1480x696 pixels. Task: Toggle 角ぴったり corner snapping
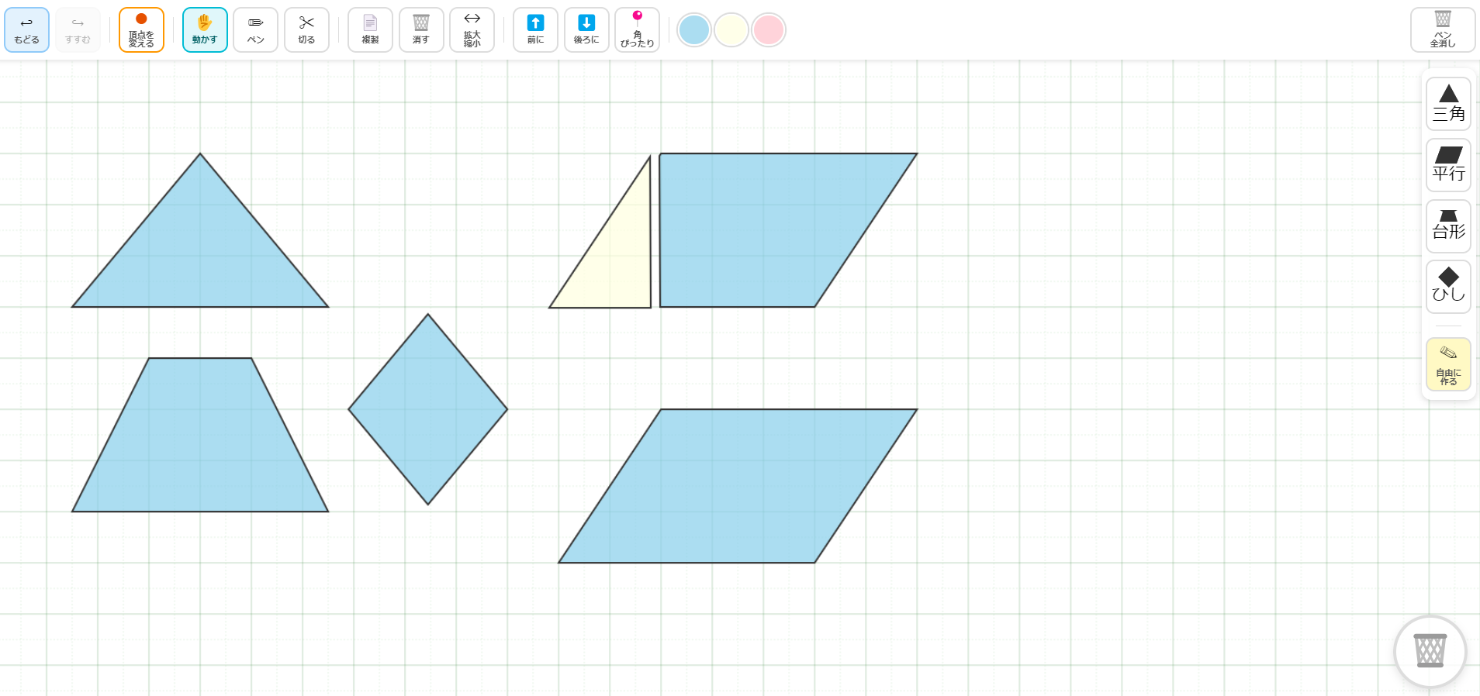[637, 30]
